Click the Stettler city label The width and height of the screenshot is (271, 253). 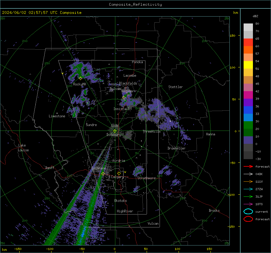click(176, 87)
